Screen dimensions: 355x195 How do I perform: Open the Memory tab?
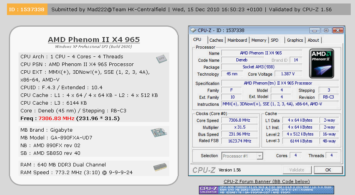(259, 40)
